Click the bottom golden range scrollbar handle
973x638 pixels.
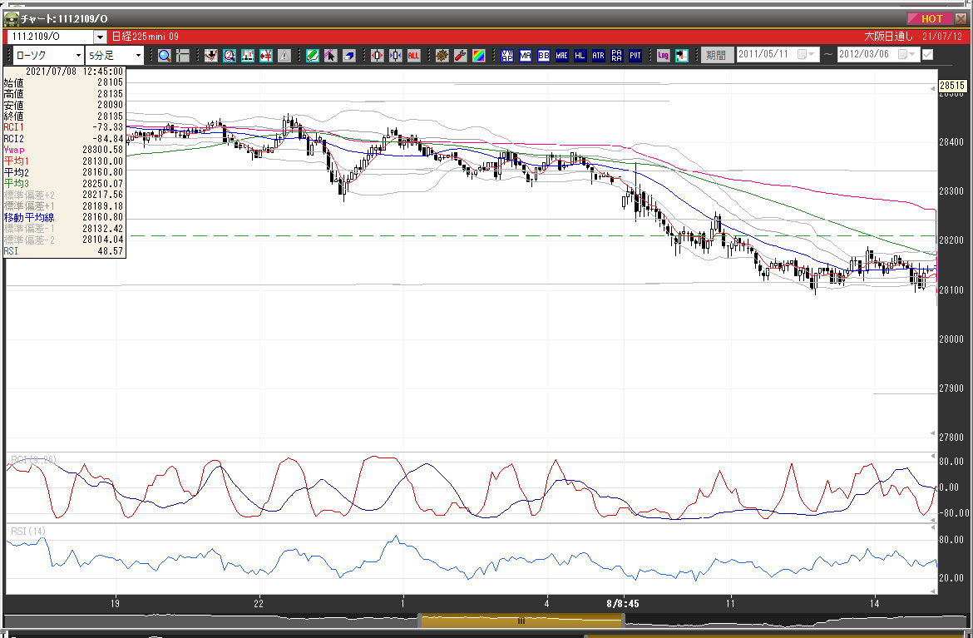click(521, 620)
